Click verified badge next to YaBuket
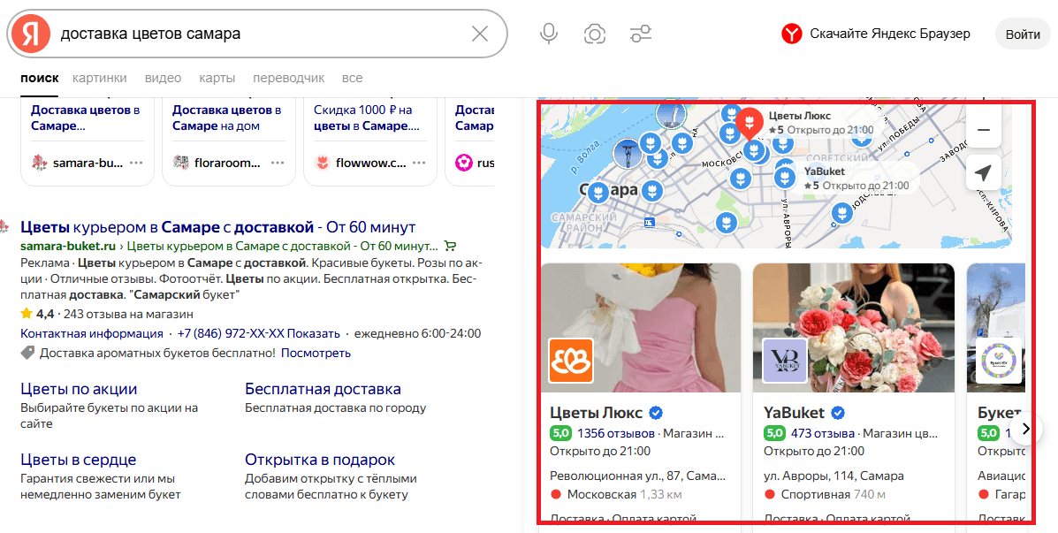The height and width of the screenshot is (533, 1058). (x=838, y=413)
